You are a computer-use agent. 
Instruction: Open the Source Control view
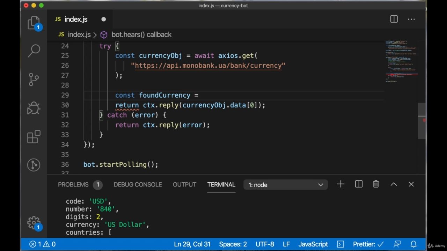(x=34, y=79)
